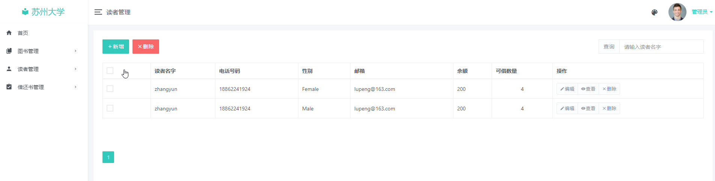Click the red 删除 button
The width and height of the screenshot is (715, 181).
click(146, 47)
